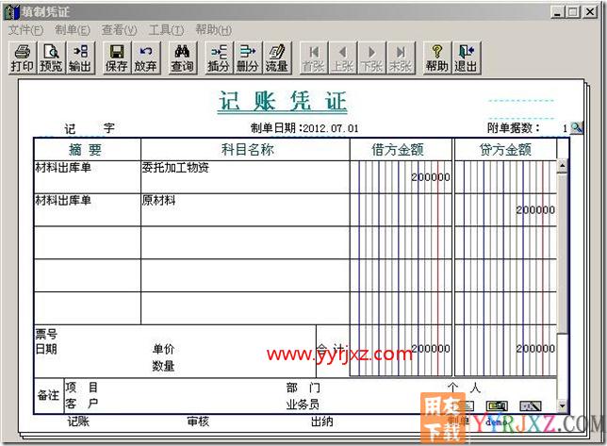Viewport: 607px width, 446px height.
Task: Click debit amount 200000 in first row
Action: point(431,177)
